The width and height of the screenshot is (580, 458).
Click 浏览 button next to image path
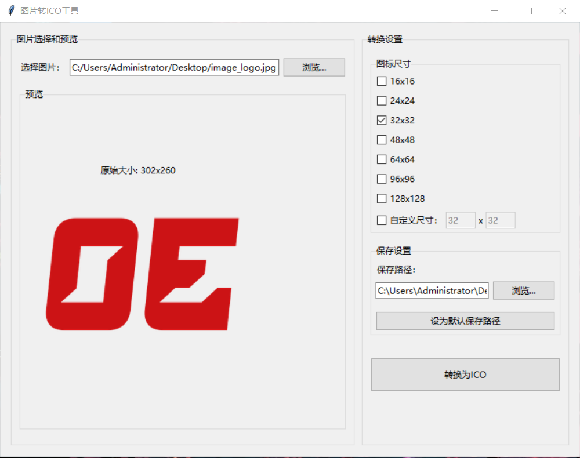(x=314, y=67)
